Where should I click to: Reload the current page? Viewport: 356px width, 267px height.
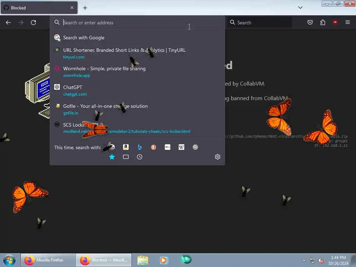point(33,23)
